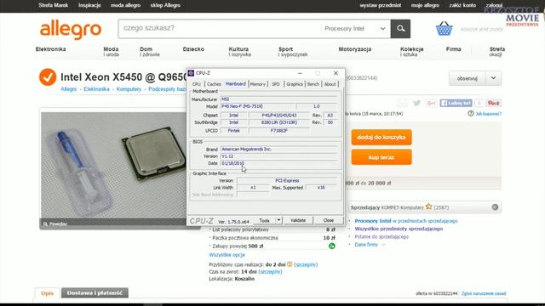The height and width of the screenshot is (306, 545).
Task: Select the Mainboard tab in CPU-Z
Action: tap(236, 84)
